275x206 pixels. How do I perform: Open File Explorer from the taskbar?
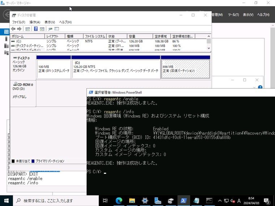(132, 201)
